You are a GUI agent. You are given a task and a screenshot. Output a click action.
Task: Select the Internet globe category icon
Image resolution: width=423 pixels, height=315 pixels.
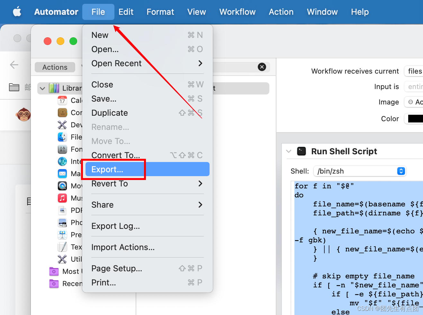(62, 161)
